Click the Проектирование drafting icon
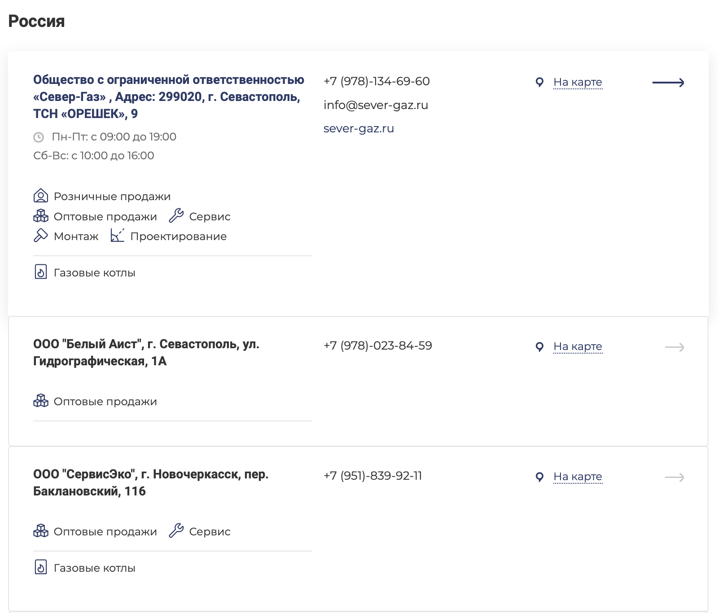 [117, 236]
